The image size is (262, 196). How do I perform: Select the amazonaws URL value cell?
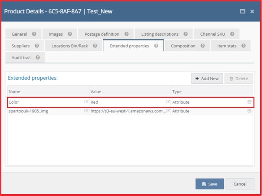[x=128, y=111]
